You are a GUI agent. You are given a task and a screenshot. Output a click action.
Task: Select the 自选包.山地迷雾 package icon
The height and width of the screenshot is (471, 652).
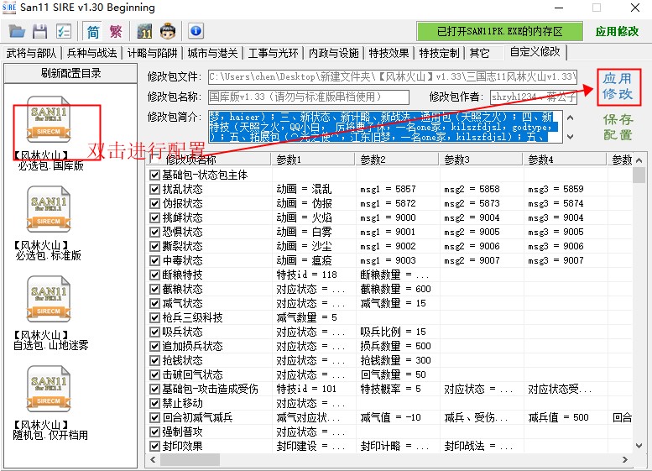[49, 299]
